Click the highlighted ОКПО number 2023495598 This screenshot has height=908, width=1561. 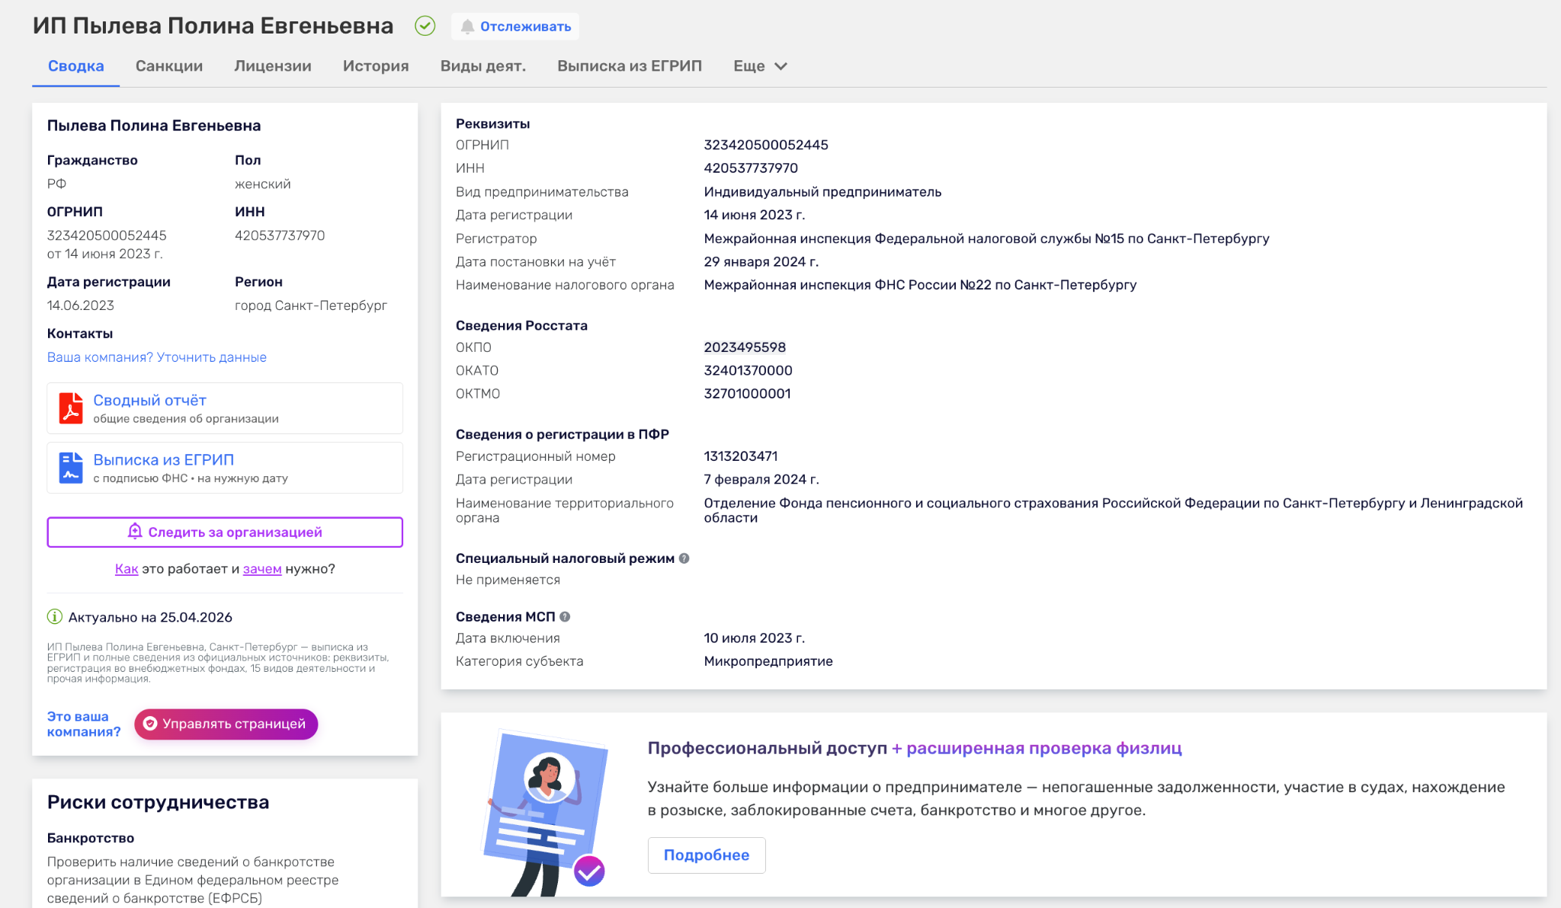[x=745, y=347]
